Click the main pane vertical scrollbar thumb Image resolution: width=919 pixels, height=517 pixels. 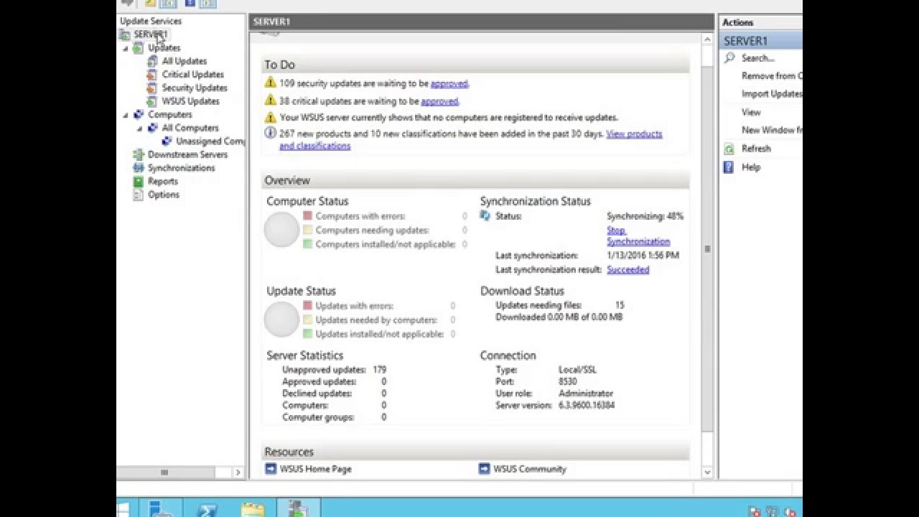click(707, 249)
